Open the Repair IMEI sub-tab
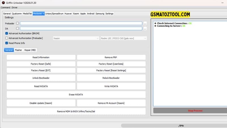 tap(30, 50)
